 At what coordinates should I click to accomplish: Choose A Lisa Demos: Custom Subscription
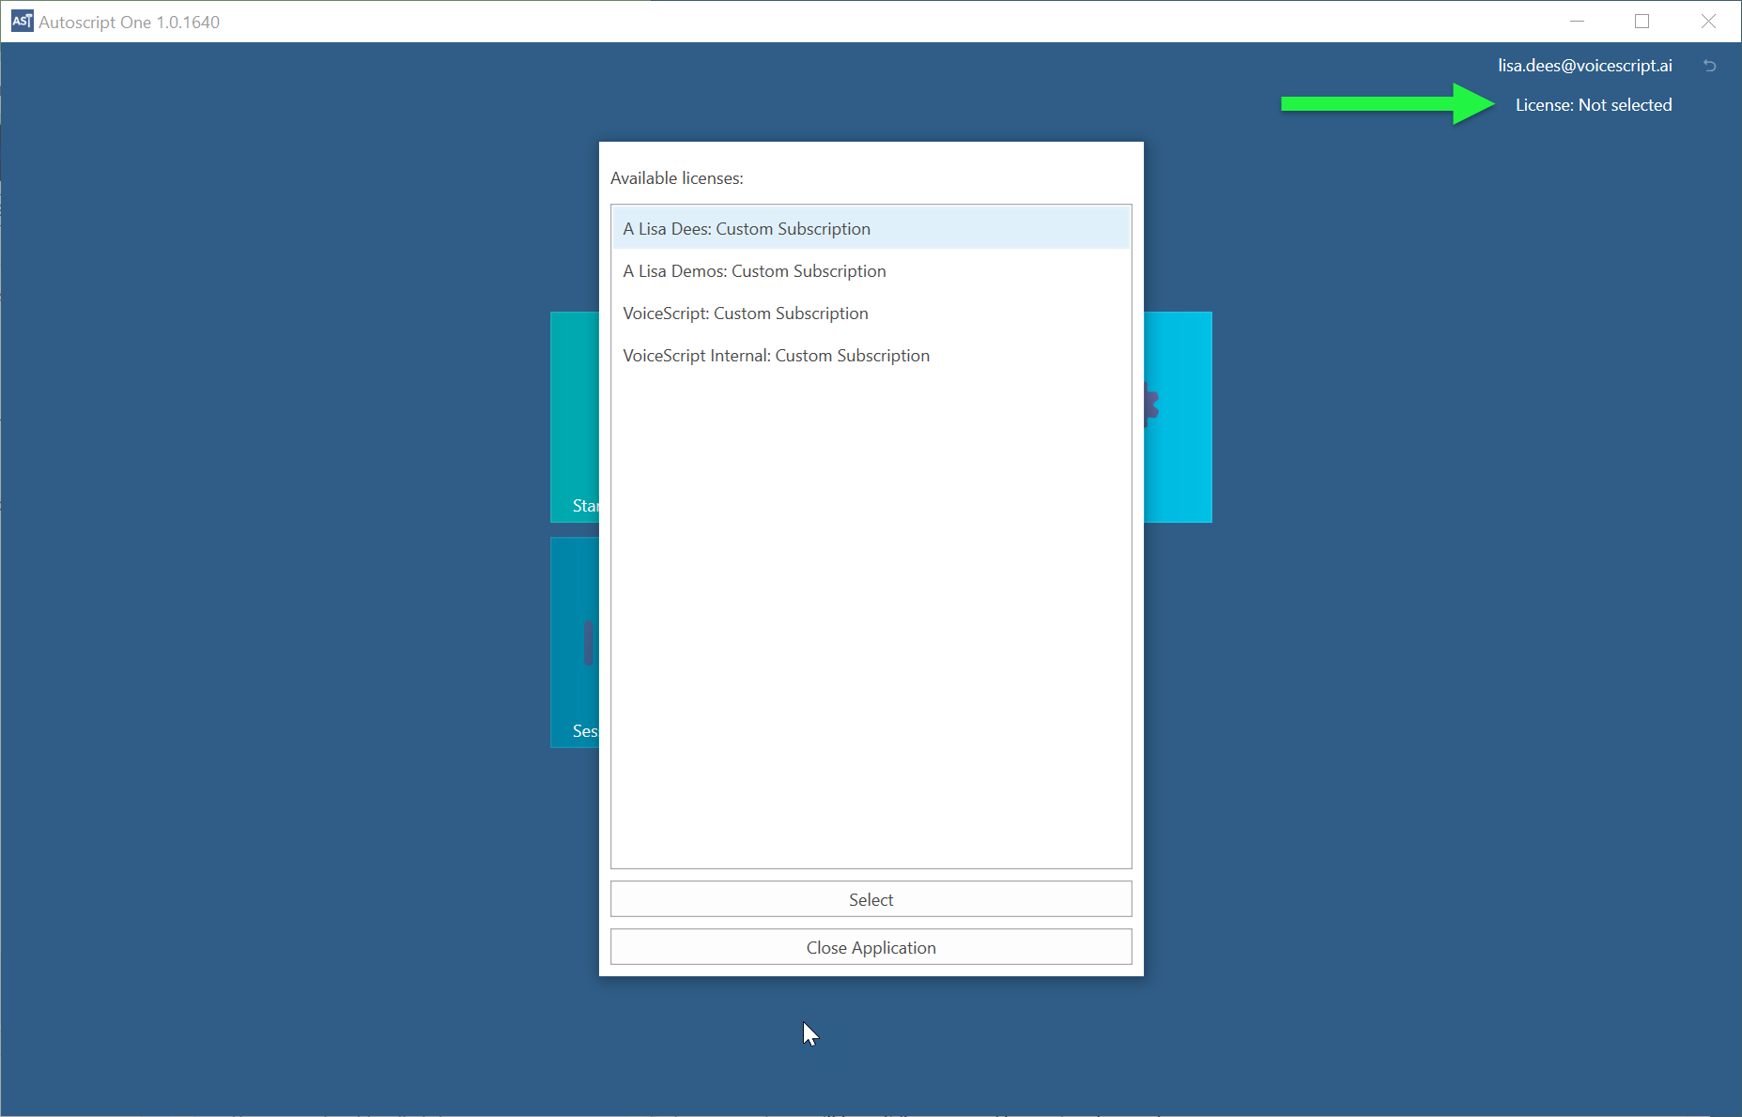(x=871, y=270)
